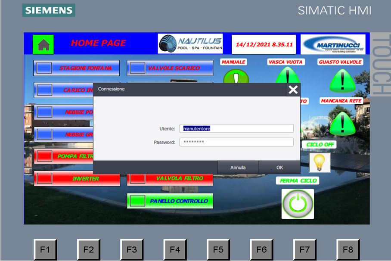Click the MANUALE alert icon

236,76
